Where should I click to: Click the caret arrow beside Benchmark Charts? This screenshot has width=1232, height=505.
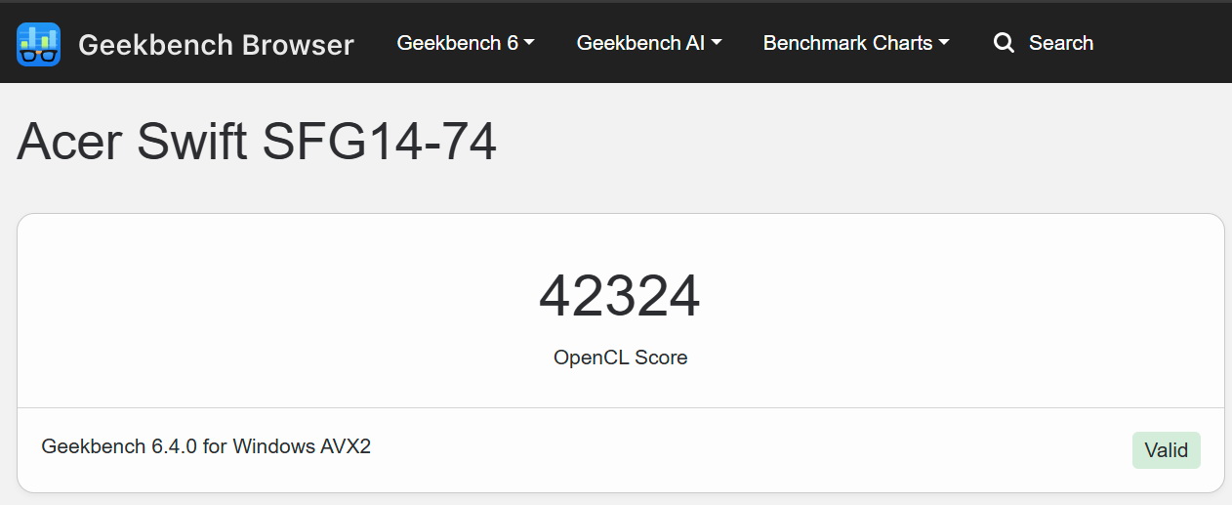pyautogui.click(x=944, y=43)
